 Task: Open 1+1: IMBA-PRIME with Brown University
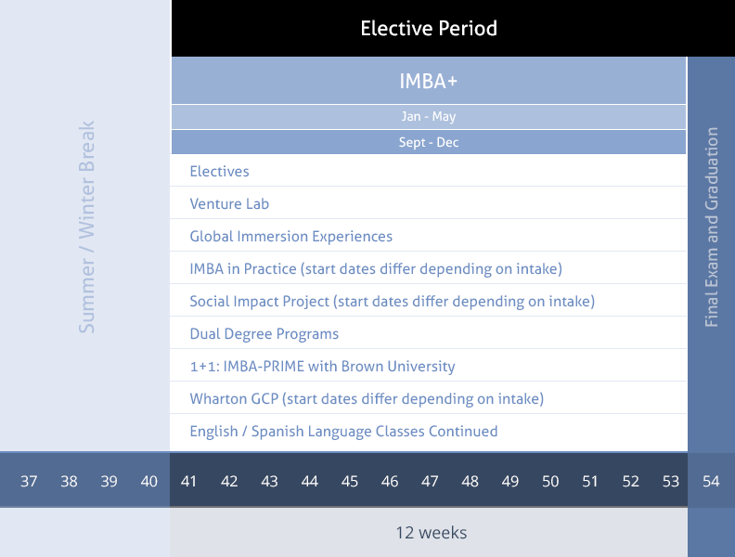click(x=323, y=366)
